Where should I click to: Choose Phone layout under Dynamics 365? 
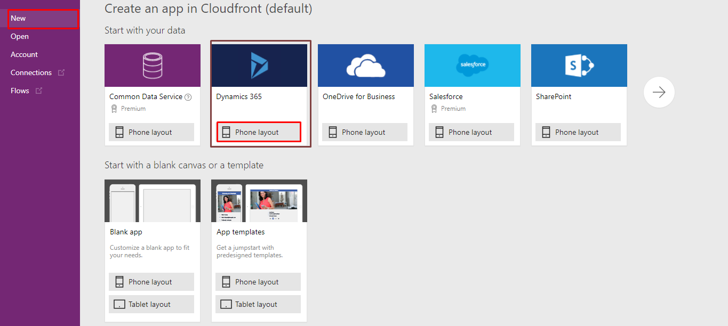click(258, 132)
